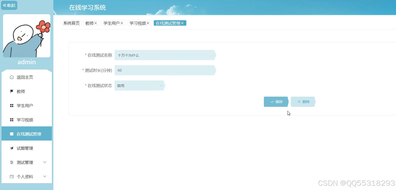The image size is (396, 190).
Task: Click the grid icon next to 学习视频
Action: (11, 119)
